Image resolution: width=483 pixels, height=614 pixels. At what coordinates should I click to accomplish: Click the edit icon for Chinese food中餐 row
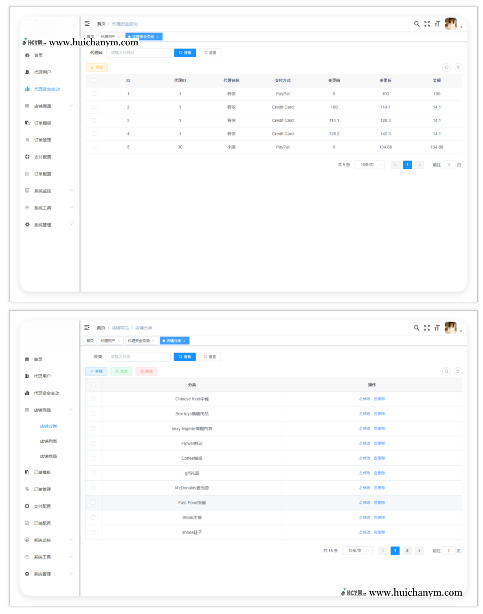tap(364, 399)
